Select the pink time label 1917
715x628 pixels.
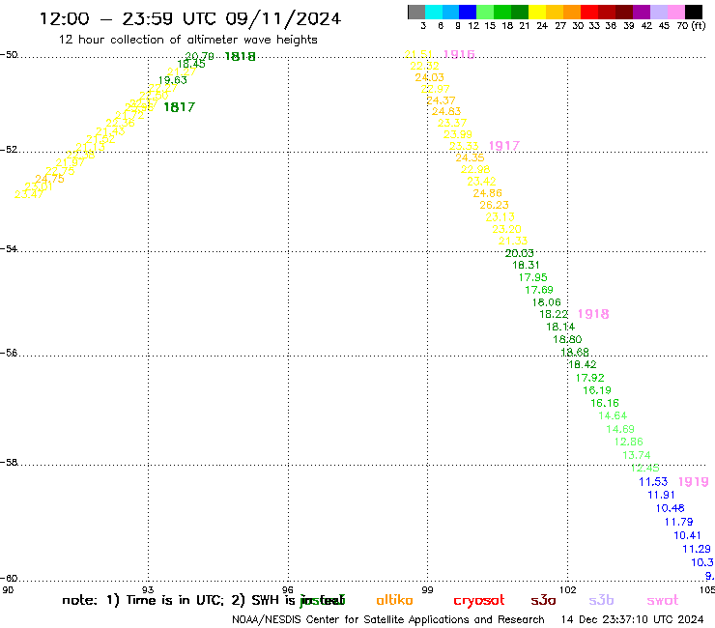point(503,146)
